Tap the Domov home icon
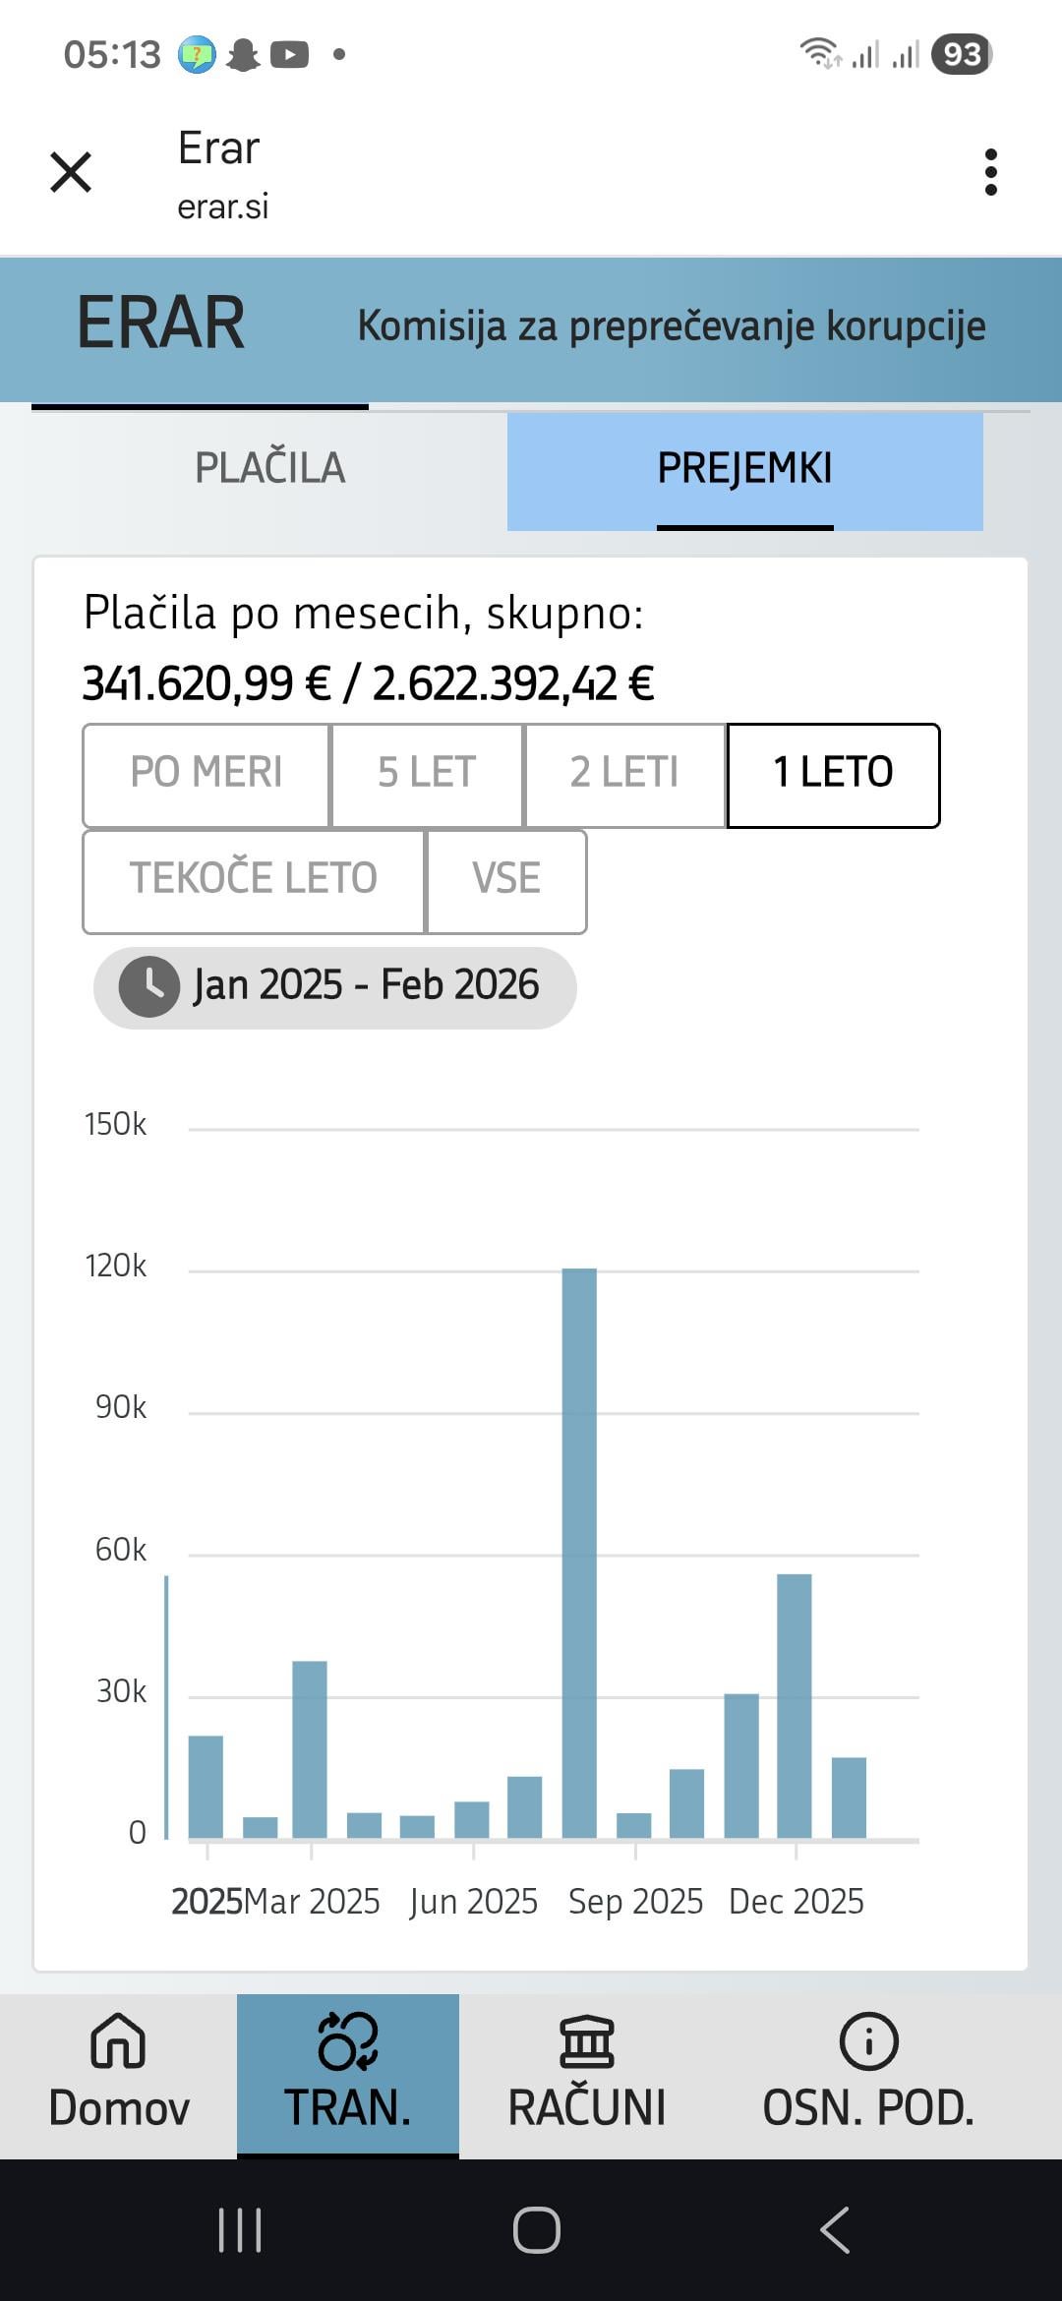The height and width of the screenshot is (2301, 1062). click(x=118, y=2041)
